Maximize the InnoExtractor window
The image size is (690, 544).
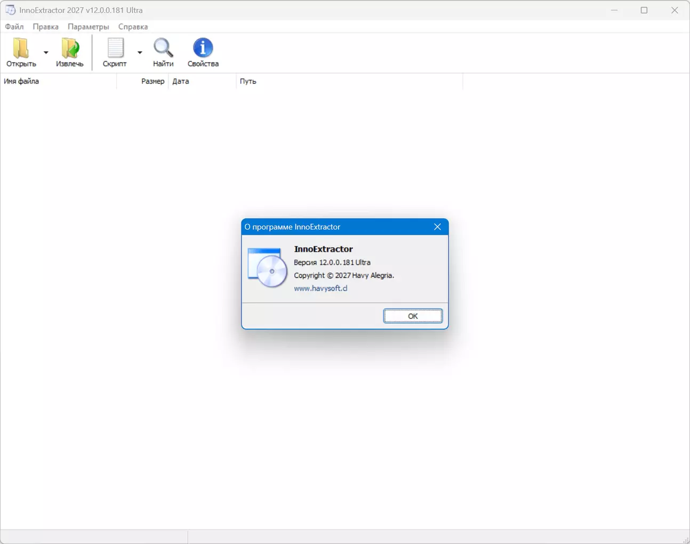644,10
